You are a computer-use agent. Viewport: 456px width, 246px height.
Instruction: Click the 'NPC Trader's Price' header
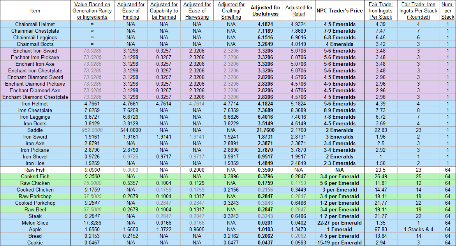pos(340,11)
